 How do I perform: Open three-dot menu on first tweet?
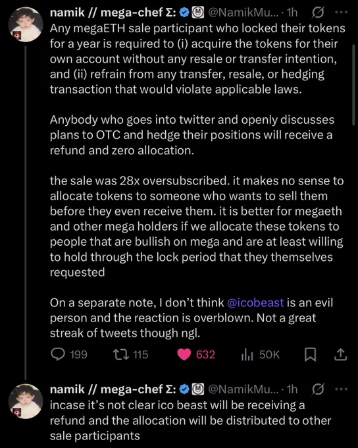(x=342, y=13)
